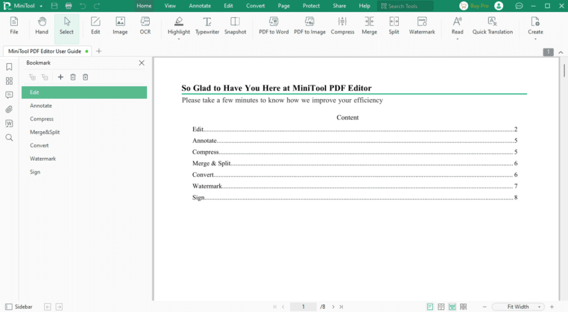This screenshot has height=312, width=568.
Task: Close the Bookmark panel
Action: click(141, 63)
